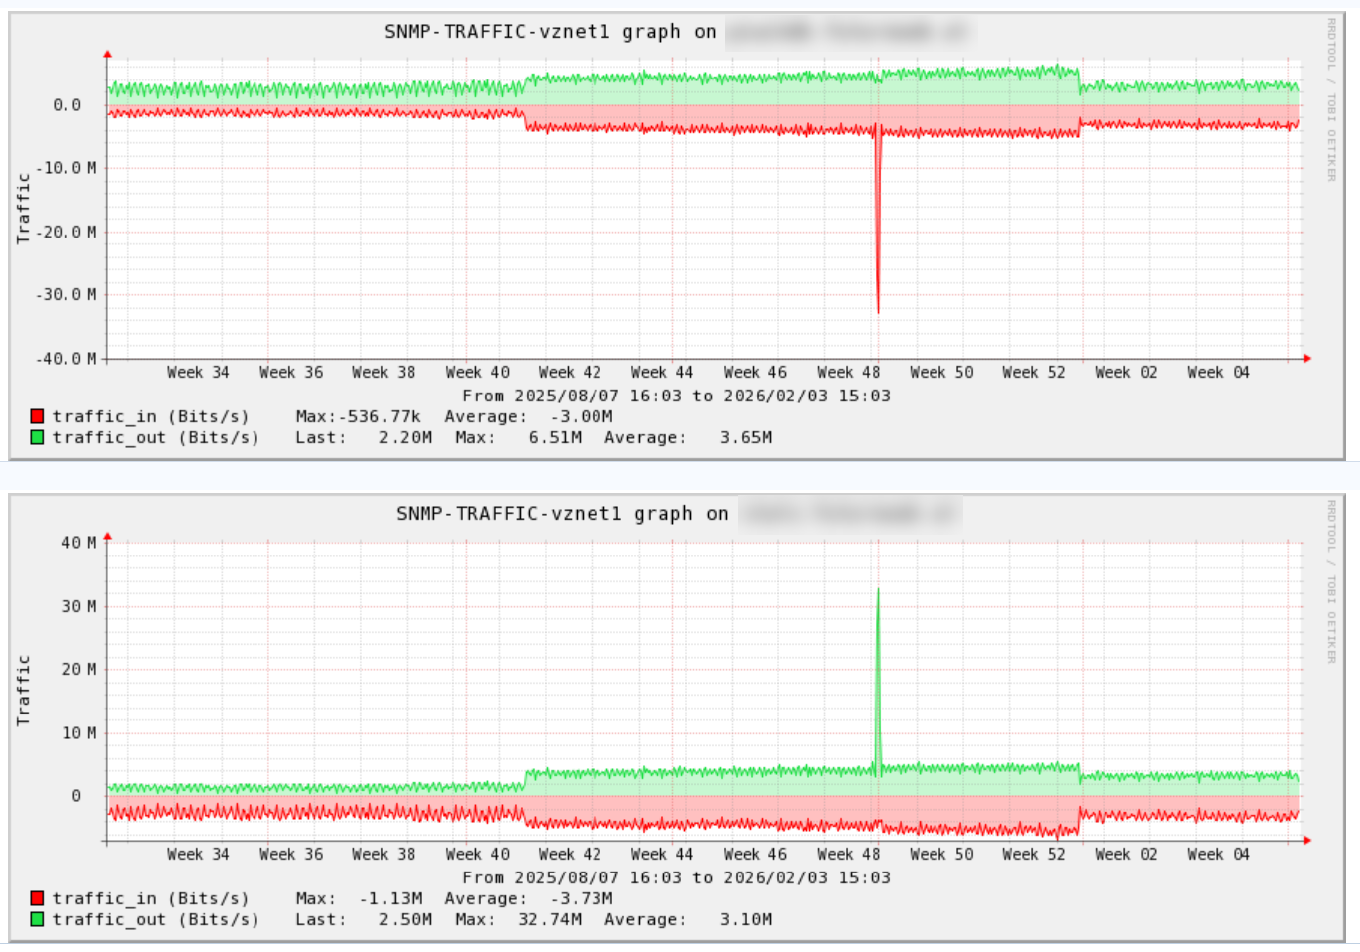Click RRDTOOL / TOBI OETIKER watermark on bottom graph

[x=1331, y=581]
